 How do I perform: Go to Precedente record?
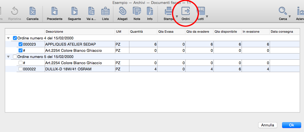pos(55,12)
